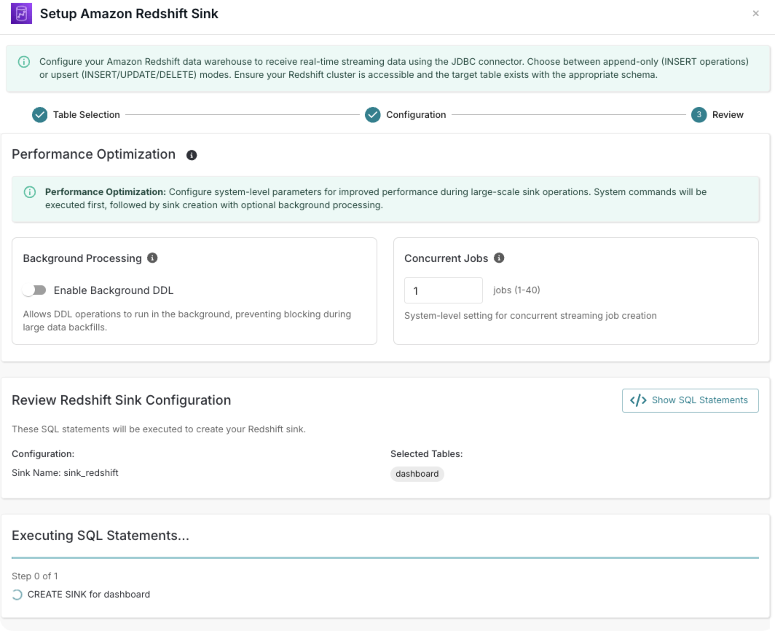
Task: Click the CREATE SINK for dashboard step
Action: tap(89, 595)
